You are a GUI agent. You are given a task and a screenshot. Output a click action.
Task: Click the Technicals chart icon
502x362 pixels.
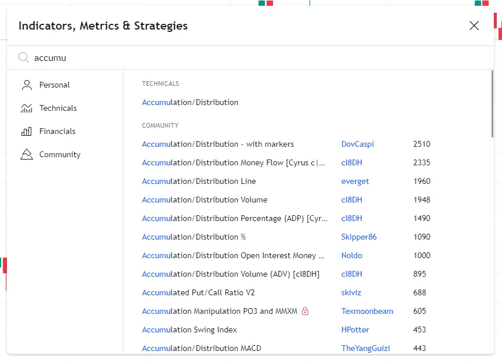click(27, 108)
